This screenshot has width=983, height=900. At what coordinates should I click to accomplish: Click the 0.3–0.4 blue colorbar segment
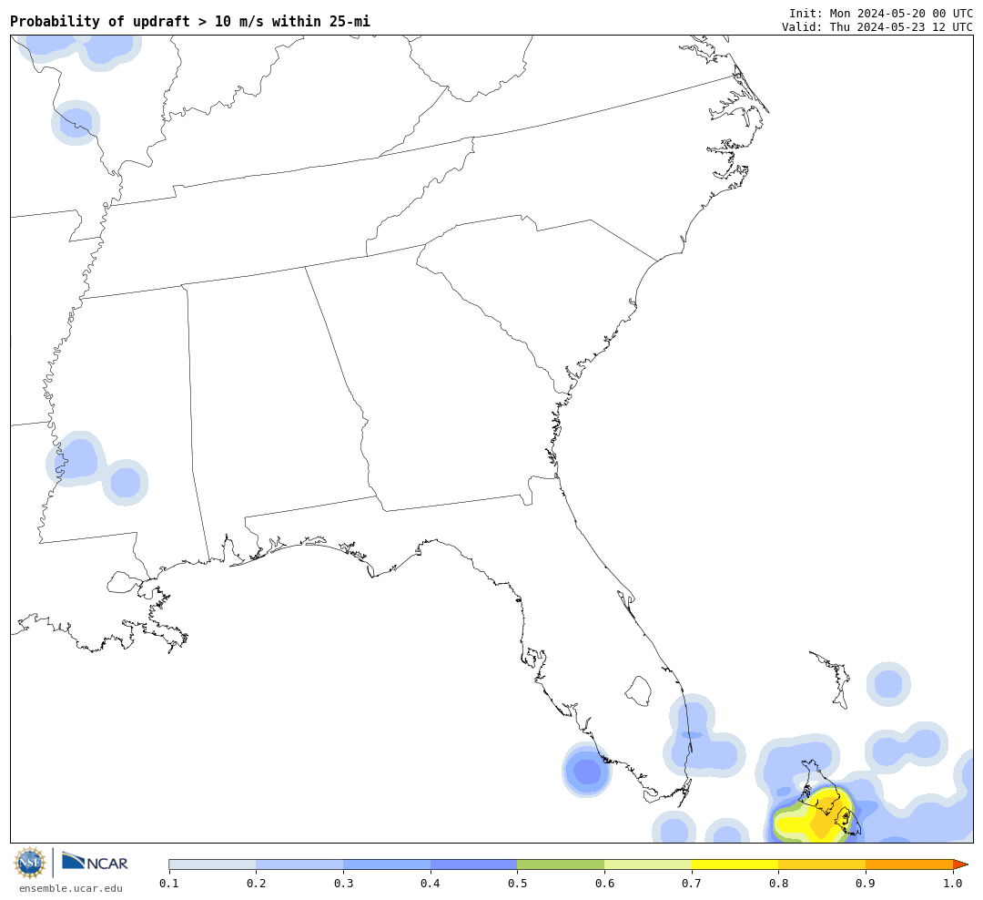coord(387,864)
